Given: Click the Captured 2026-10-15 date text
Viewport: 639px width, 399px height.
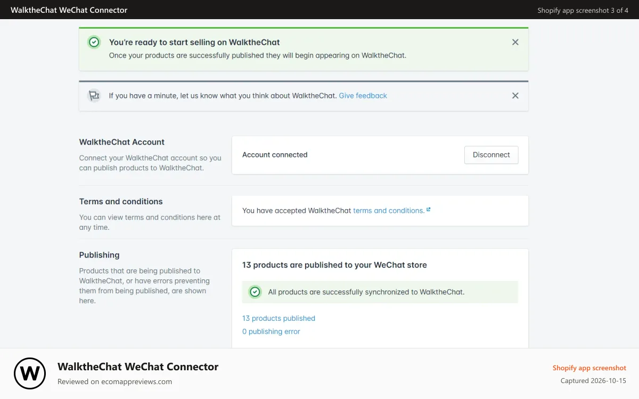Looking at the screenshot, I should point(593,381).
